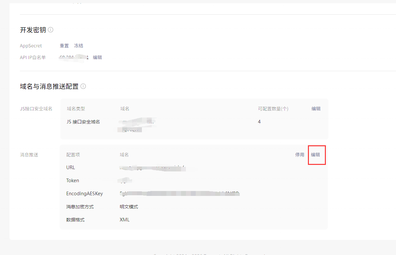
Task: Click the AppSecret label
Action: pos(31,46)
